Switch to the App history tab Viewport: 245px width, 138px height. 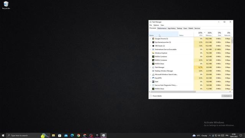point(171,28)
